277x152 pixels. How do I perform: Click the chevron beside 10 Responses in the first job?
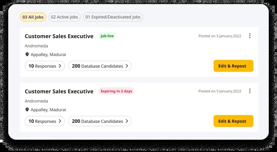coord(60,66)
